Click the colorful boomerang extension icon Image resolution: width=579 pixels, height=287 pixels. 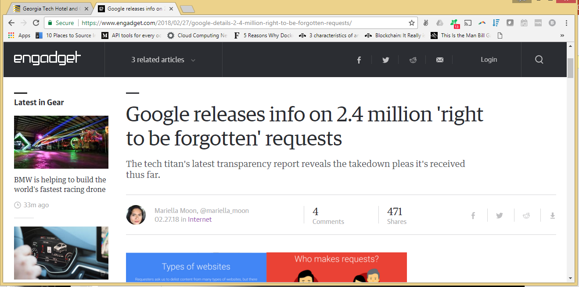pos(482,23)
